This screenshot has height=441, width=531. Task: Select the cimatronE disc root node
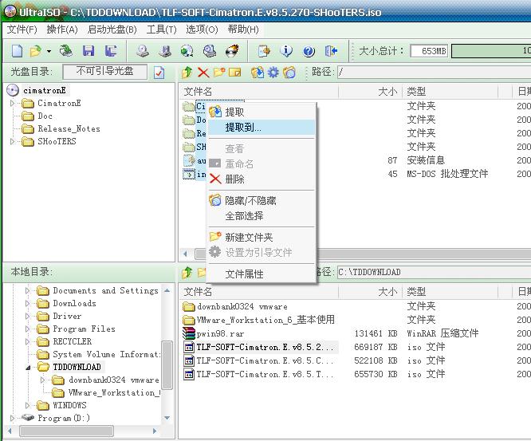(45, 90)
